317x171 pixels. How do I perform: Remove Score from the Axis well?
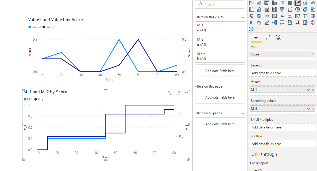click(313, 54)
